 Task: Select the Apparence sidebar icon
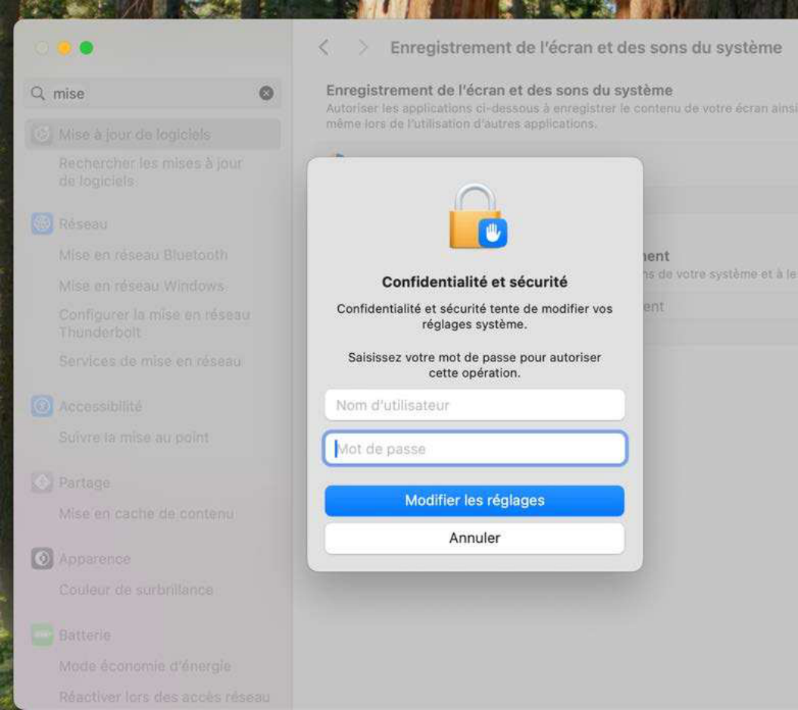click(x=42, y=559)
